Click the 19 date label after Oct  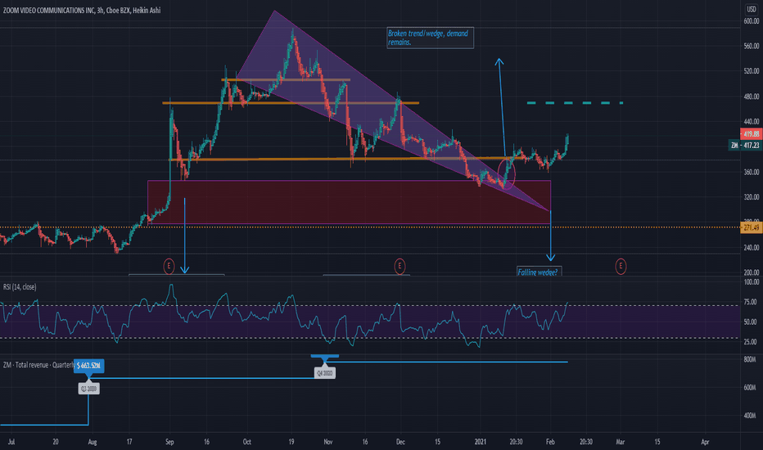pos(291,442)
